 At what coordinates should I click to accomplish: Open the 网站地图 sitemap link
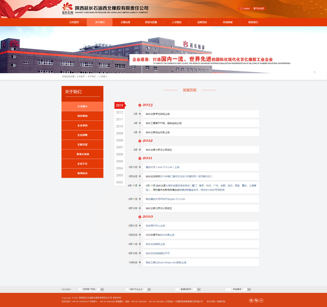pyautogui.click(x=259, y=8)
